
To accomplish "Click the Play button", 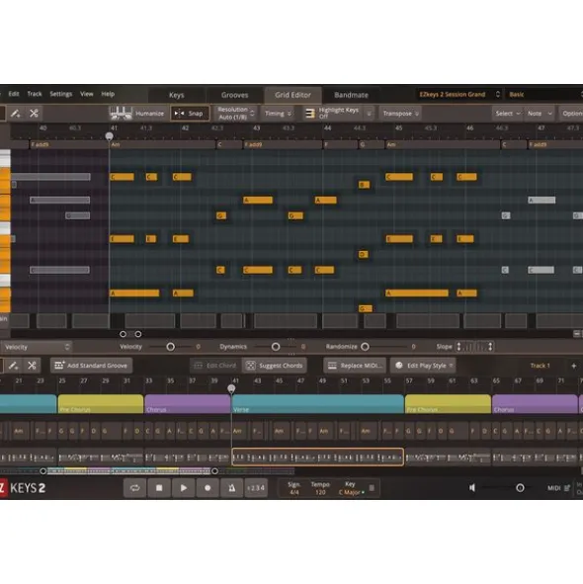I will pos(183,488).
